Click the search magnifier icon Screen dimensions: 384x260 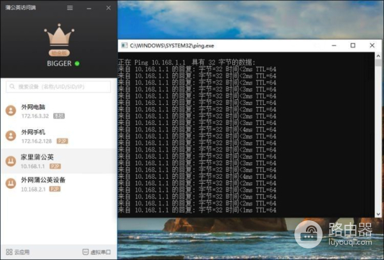[x=12, y=86]
